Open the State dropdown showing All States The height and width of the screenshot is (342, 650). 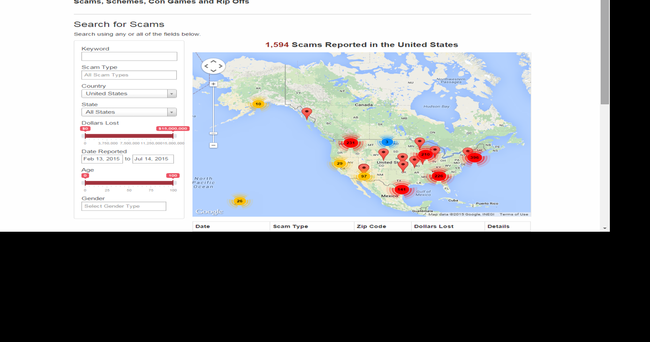pyautogui.click(x=129, y=112)
